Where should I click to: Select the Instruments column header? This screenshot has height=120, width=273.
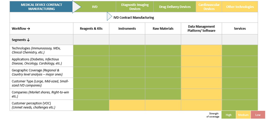127,29
